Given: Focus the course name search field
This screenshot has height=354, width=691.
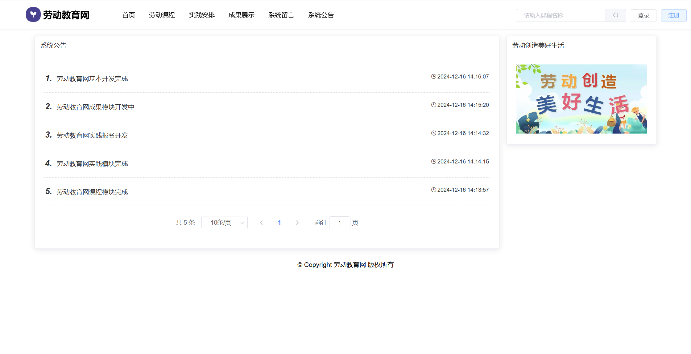Looking at the screenshot, I should [x=561, y=15].
